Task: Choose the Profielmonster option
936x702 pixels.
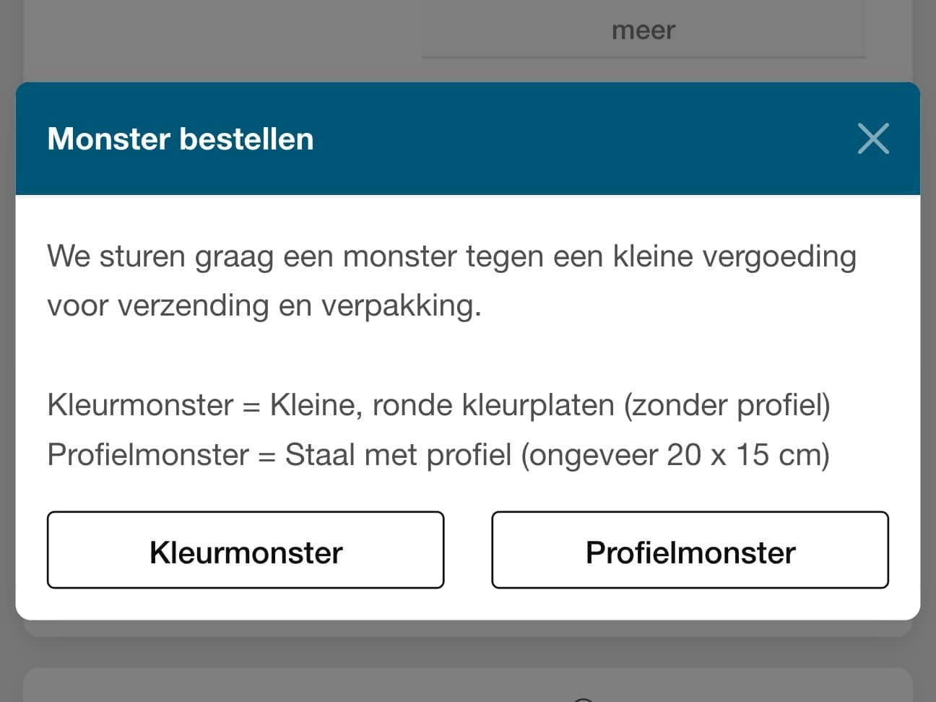Action: (x=690, y=550)
